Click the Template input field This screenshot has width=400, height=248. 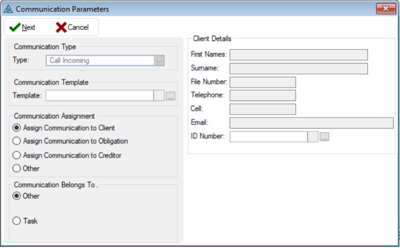(99, 96)
